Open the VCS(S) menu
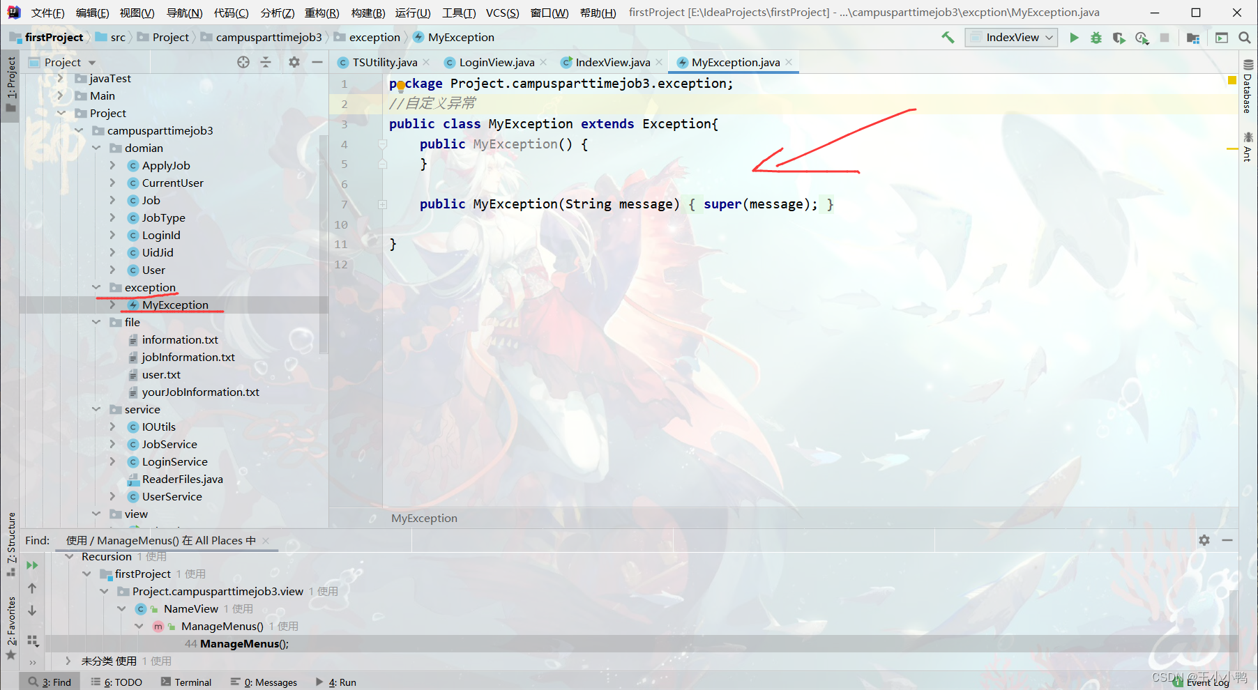Screen dimensions: 1258x690 pos(502,13)
